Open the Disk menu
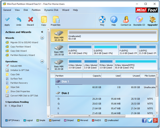Screen dimensions: 160x128 click(26, 10)
